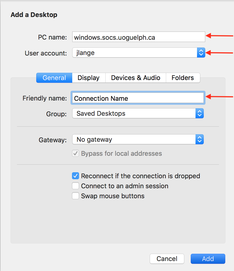Click the Gateway dropdown chevron icon

coord(199,139)
